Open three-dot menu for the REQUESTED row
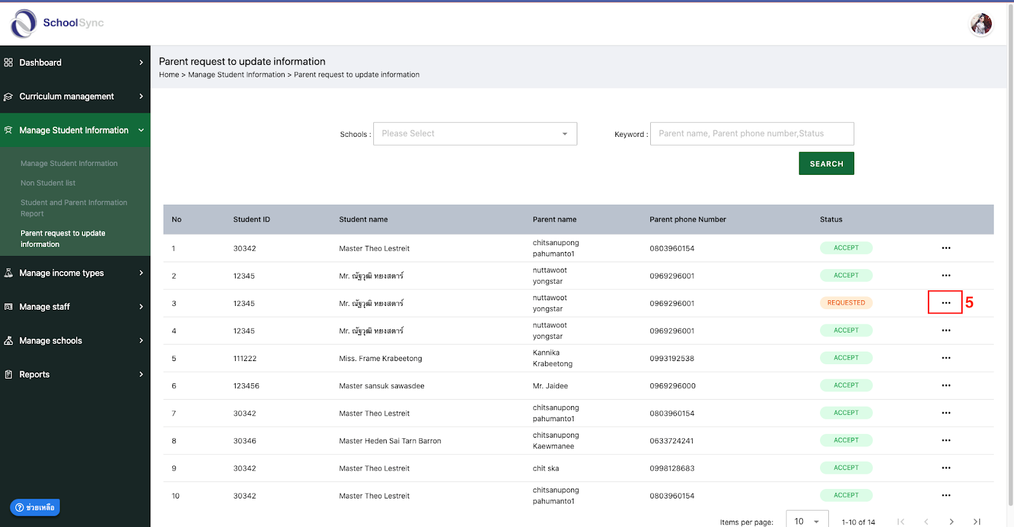1014x527 pixels. tap(946, 303)
